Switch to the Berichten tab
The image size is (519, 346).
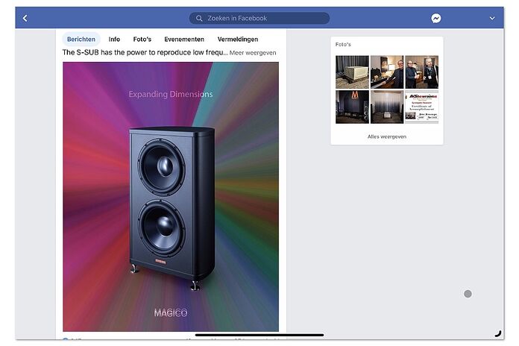click(81, 39)
